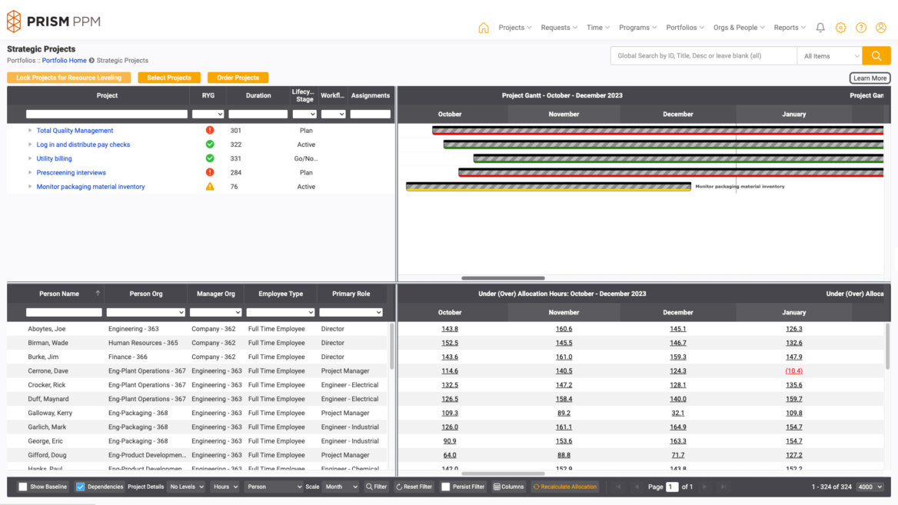The width and height of the screenshot is (898, 505).
Task: Open the help question-mark icon
Action: pos(860,28)
